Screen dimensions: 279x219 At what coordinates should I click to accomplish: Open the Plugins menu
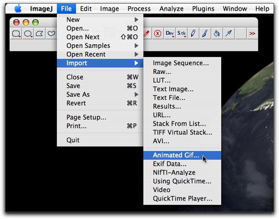pyautogui.click(x=203, y=9)
